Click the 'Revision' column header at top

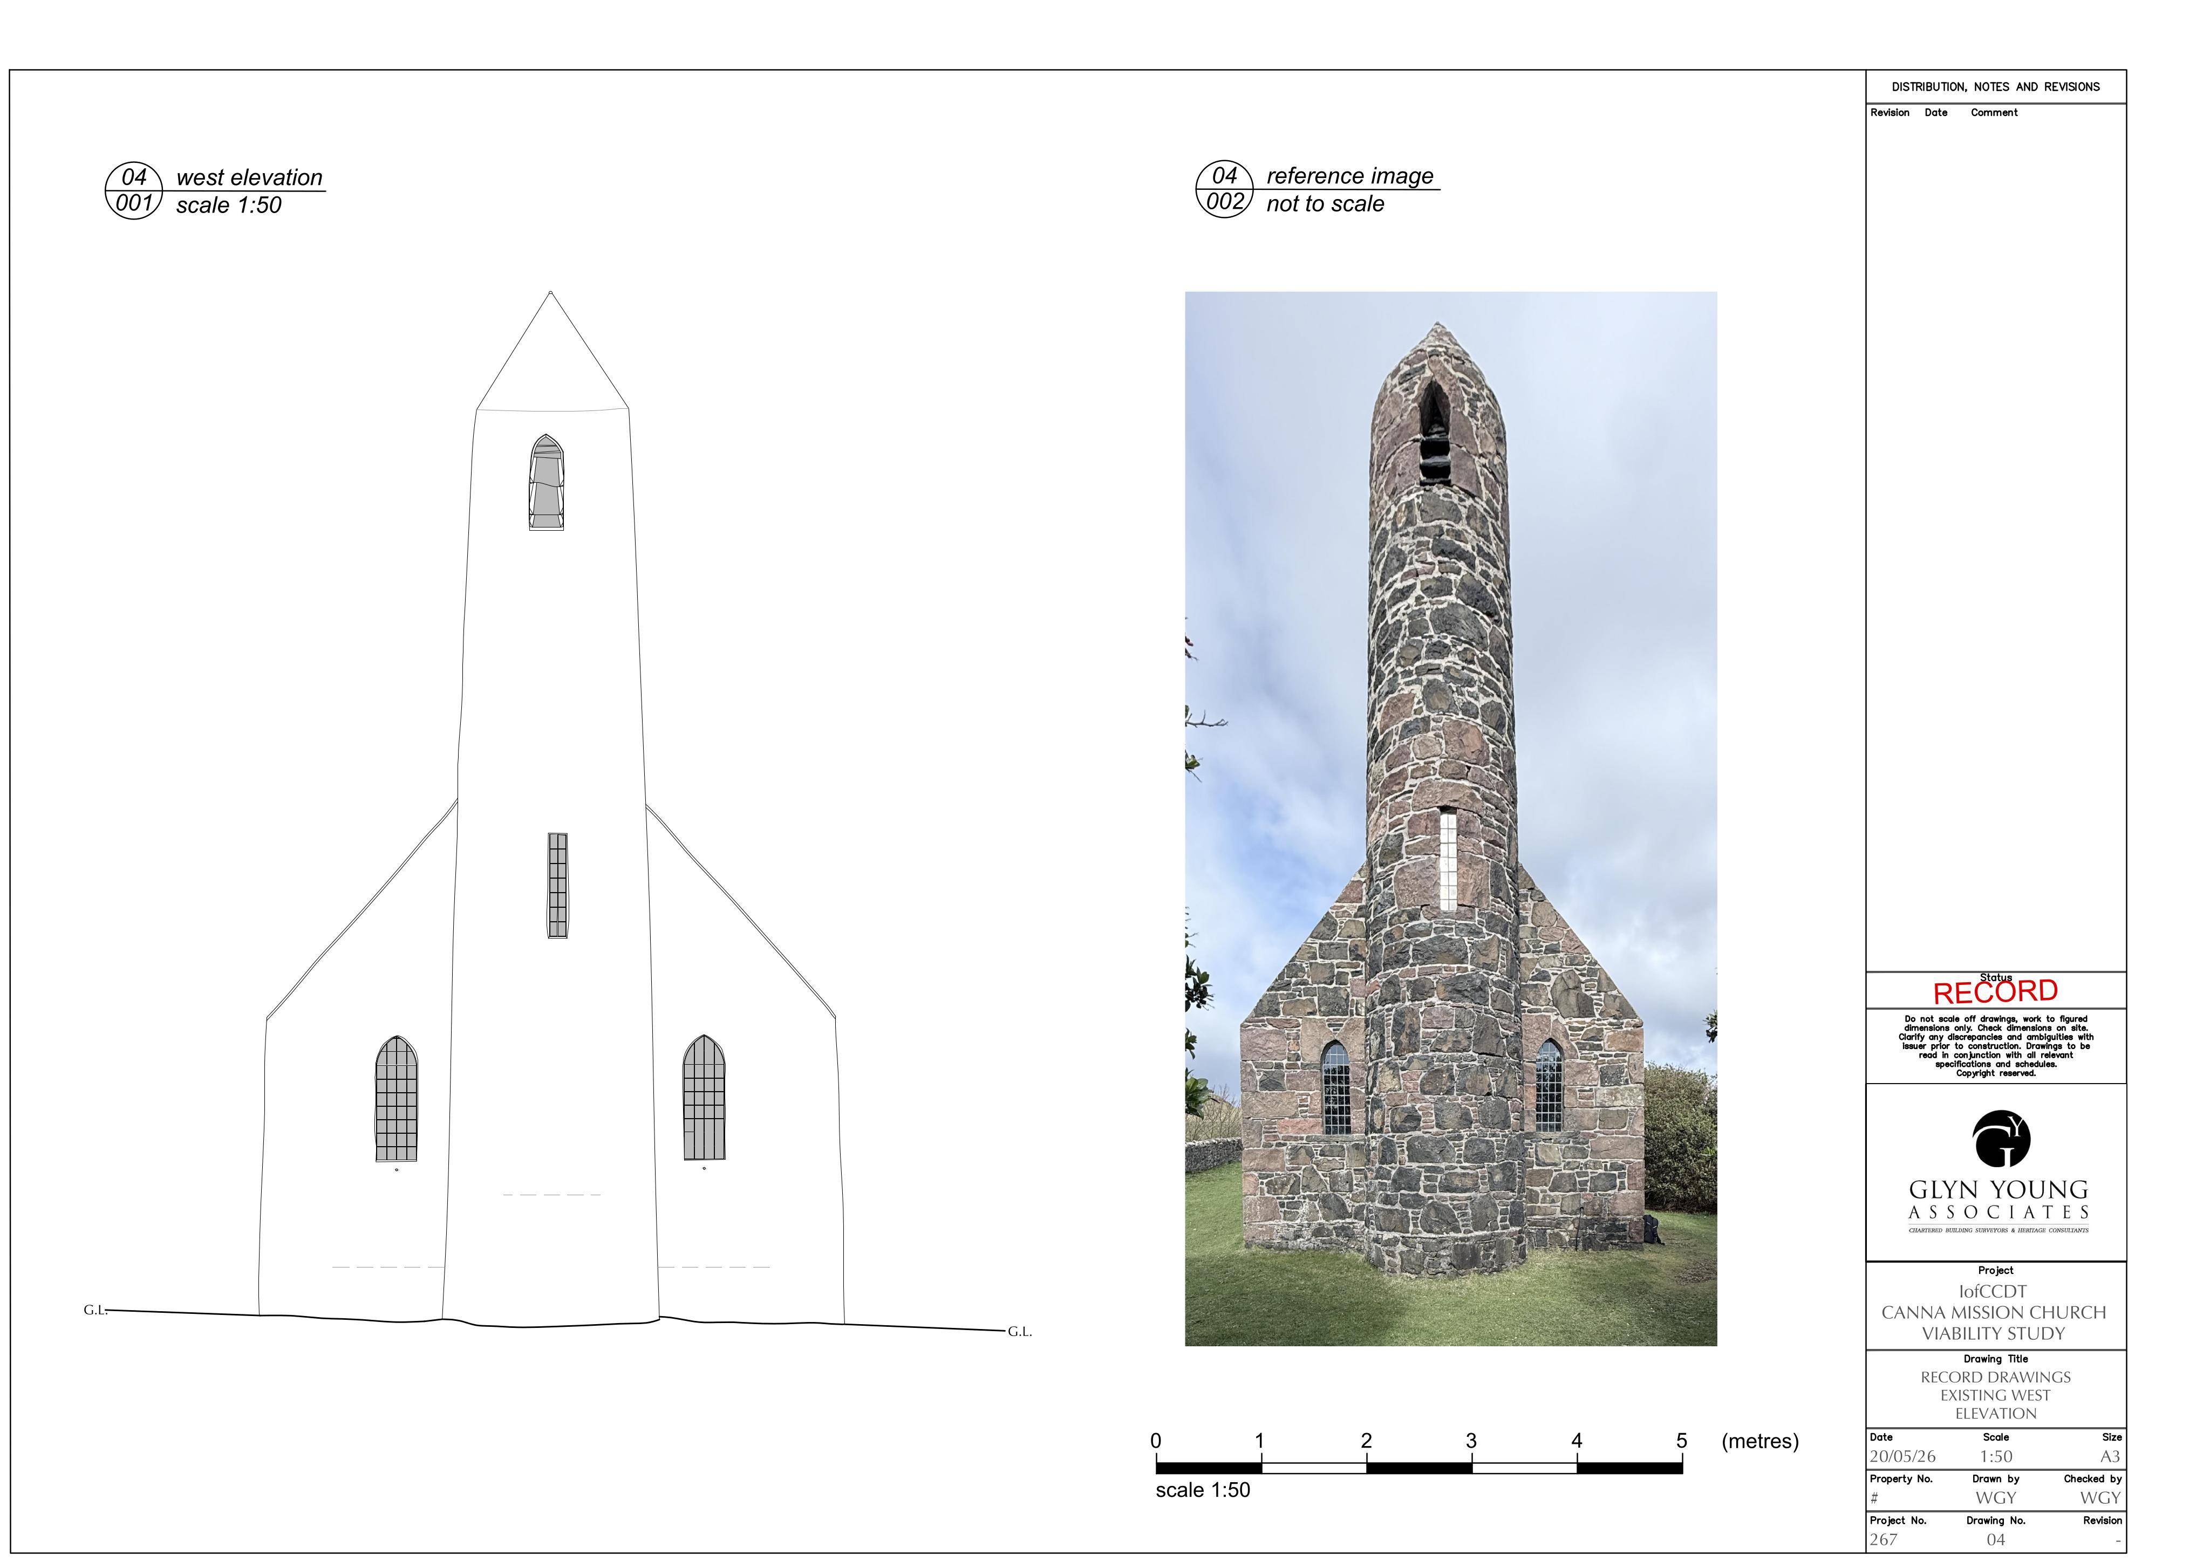[x=1890, y=113]
